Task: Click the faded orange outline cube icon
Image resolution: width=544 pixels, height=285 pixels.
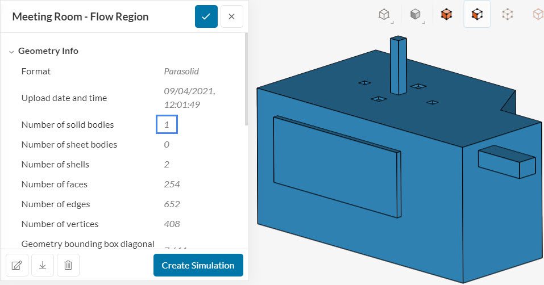Action: [x=537, y=14]
